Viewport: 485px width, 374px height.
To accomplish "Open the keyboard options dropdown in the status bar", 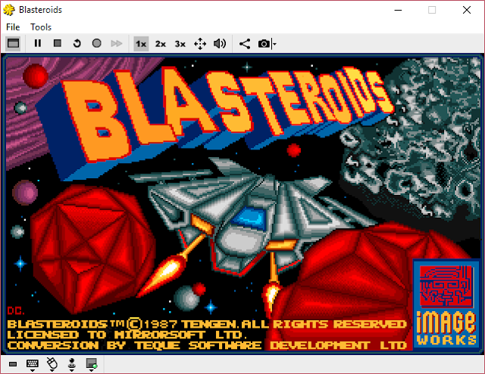I will 33,365.
